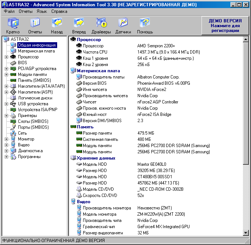This screenshot has width=251, height=245.
Task: Expand the Накопители (ATA/ATAPI) node
Action: coord(6,86)
